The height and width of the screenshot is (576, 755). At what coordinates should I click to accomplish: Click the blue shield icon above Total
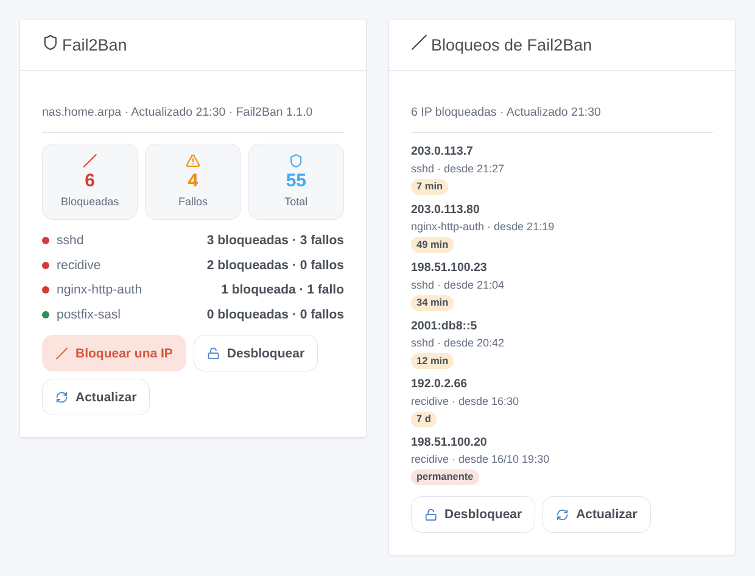click(296, 161)
